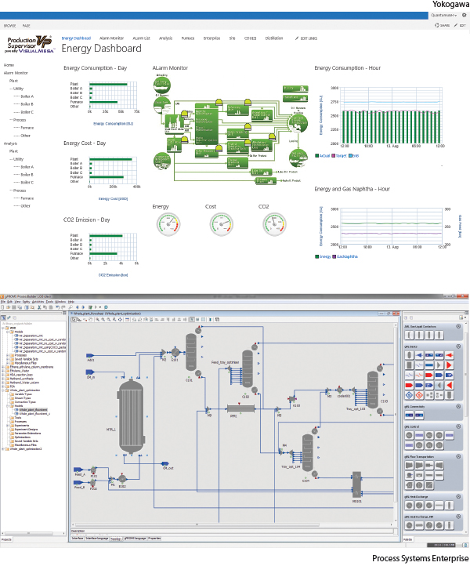Click the CO2 gauge dial
The height and width of the screenshot is (566, 470).
pos(274,224)
